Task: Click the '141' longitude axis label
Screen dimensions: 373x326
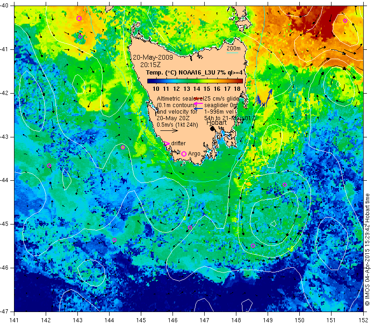Action: click(14, 320)
